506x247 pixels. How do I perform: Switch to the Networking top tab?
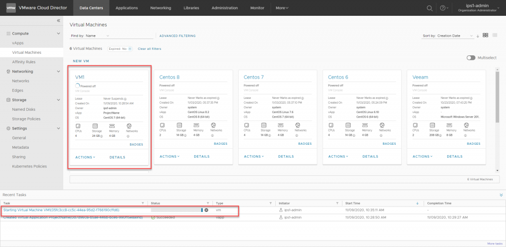click(x=161, y=8)
